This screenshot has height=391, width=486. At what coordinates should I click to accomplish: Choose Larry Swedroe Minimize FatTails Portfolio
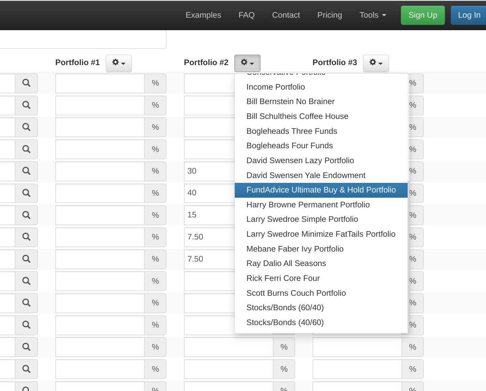coord(321,234)
